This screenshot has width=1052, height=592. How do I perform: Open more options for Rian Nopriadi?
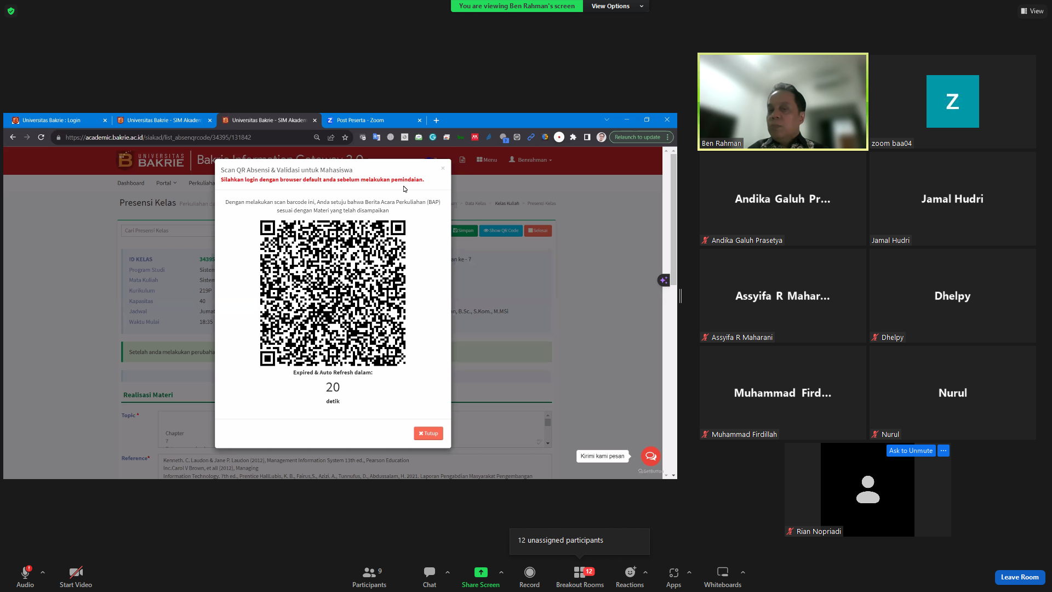944,451
